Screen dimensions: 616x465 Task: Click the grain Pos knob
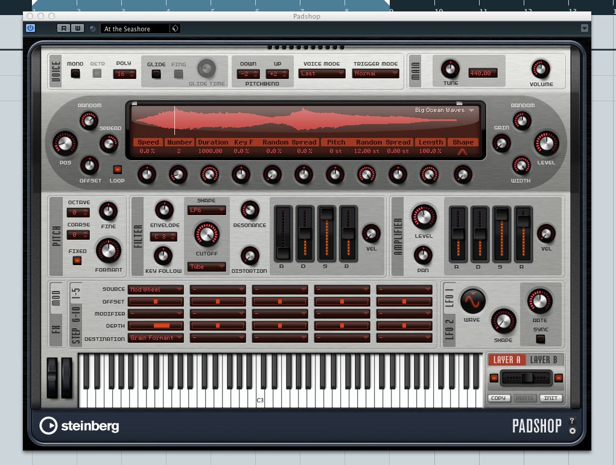(65, 143)
